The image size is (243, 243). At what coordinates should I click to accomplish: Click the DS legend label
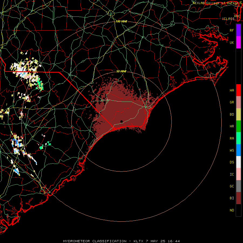232,162
